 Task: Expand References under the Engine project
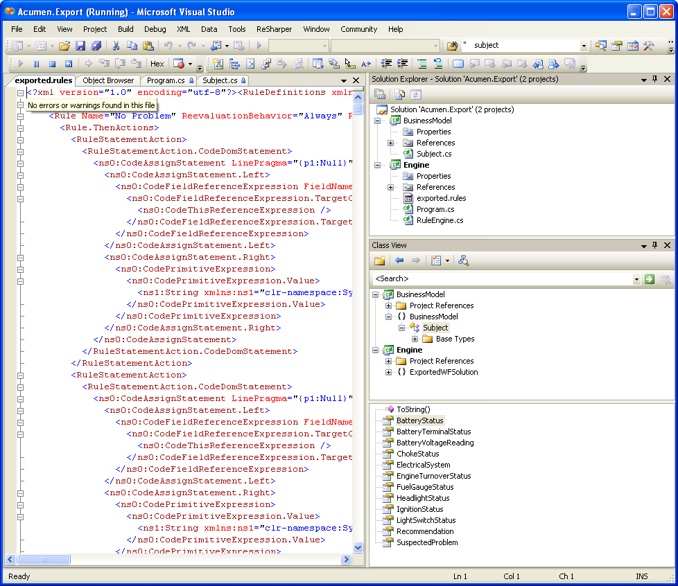click(x=390, y=187)
